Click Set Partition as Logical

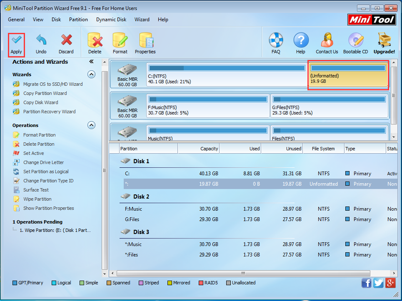point(40,172)
